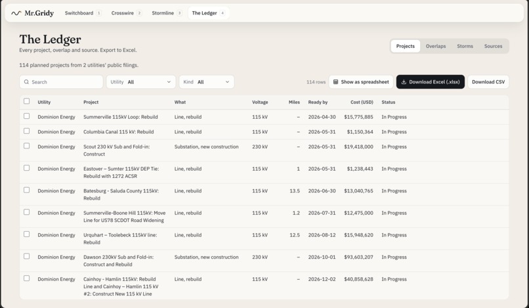Check the Batesburg - Saluda County row checkbox
529x308 pixels.
27,190
